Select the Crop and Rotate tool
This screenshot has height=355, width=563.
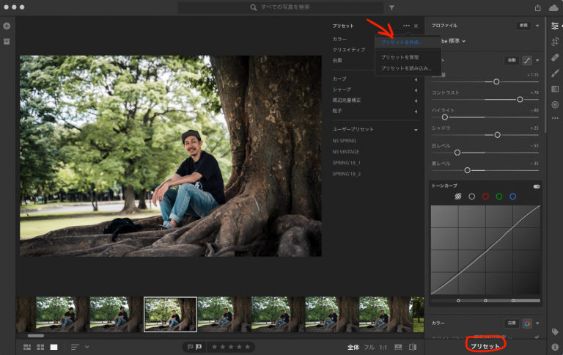pos(555,42)
